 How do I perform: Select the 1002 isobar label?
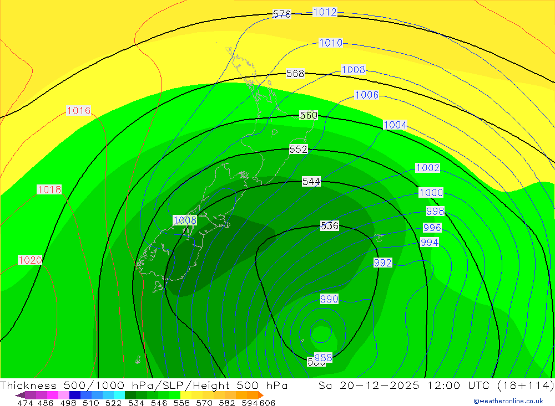427,167
